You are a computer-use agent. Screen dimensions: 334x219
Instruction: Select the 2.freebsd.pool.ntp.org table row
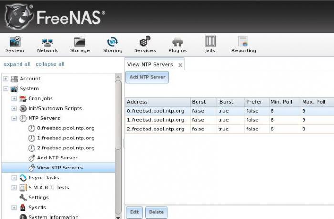tap(230, 129)
